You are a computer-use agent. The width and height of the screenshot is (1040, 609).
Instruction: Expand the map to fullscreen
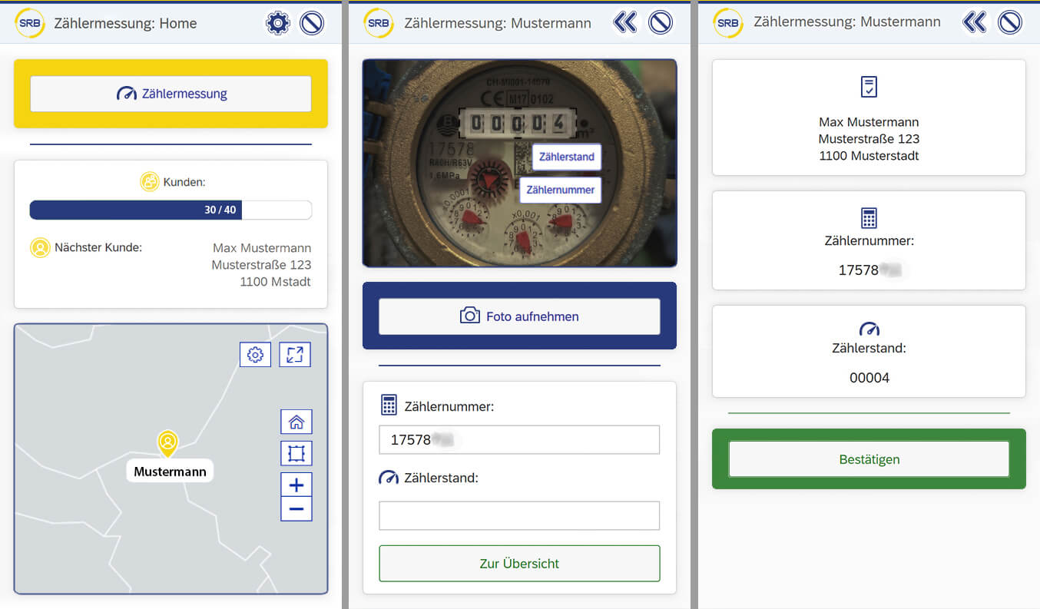point(295,354)
